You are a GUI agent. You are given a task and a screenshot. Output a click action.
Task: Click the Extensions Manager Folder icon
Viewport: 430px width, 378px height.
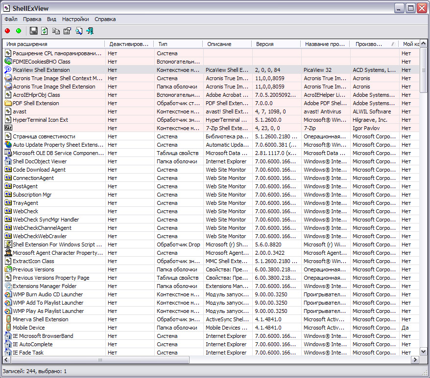(8, 286)
